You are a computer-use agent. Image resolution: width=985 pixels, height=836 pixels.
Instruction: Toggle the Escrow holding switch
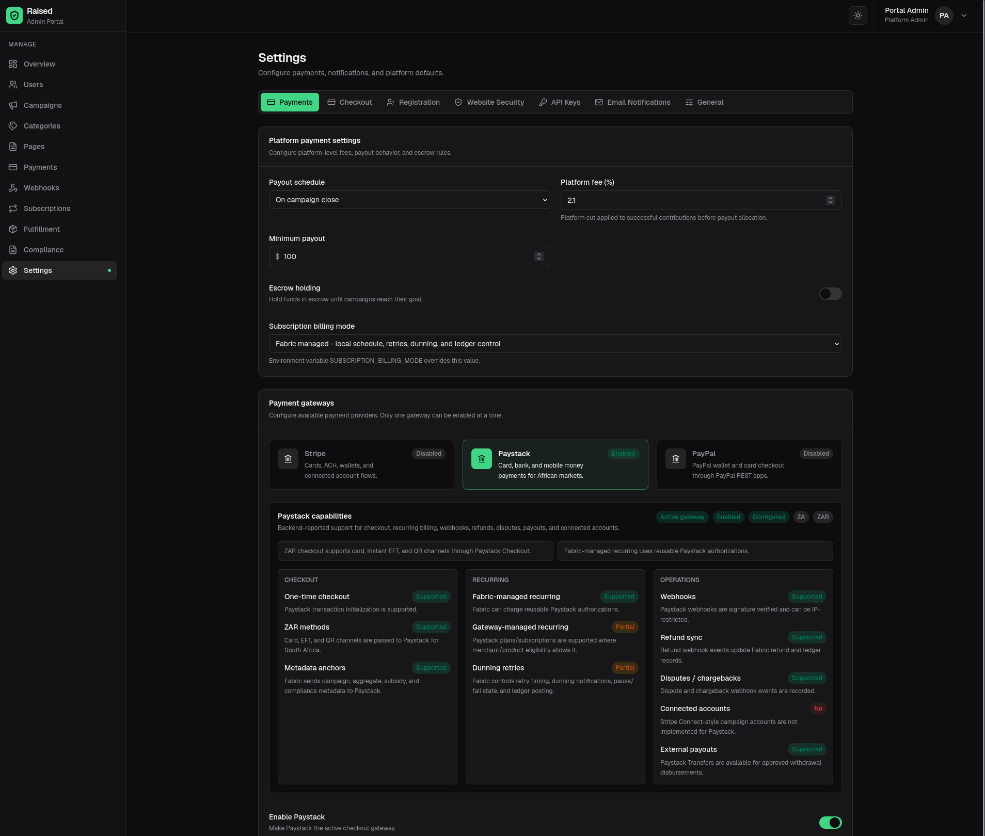point(830,294)
